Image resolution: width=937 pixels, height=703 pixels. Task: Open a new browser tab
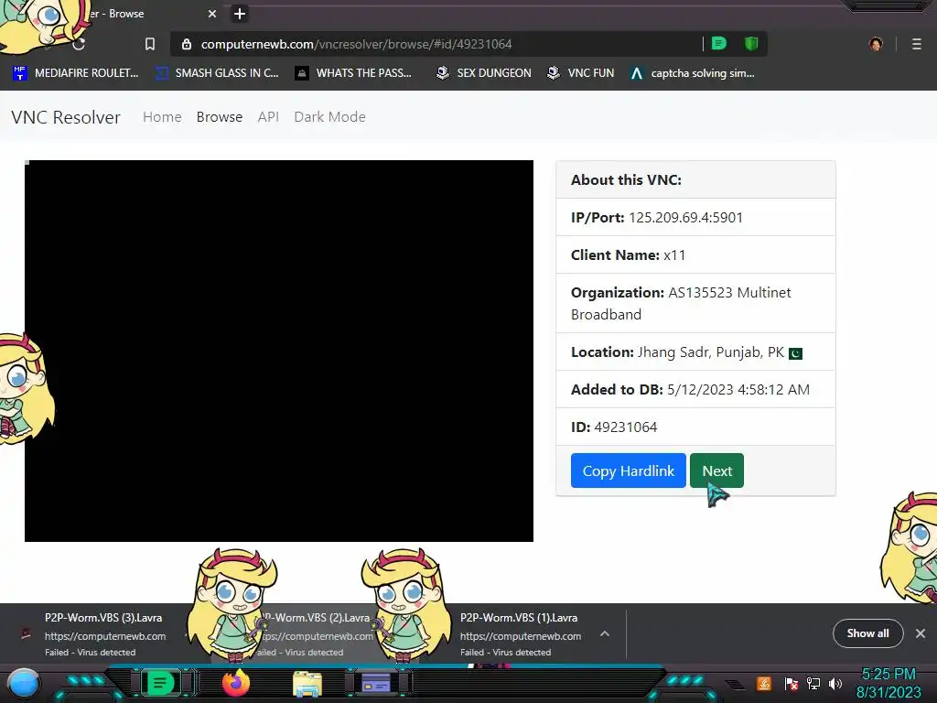coord(240,14)
